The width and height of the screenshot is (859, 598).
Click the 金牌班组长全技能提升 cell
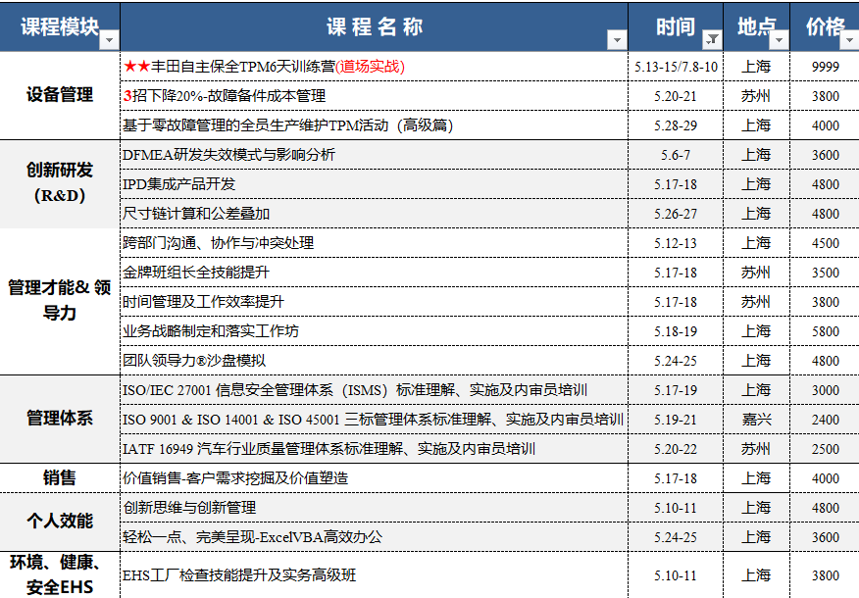pos(375,273)
